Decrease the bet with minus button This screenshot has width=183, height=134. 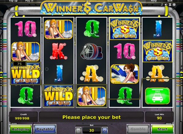(x=78, y=131)
